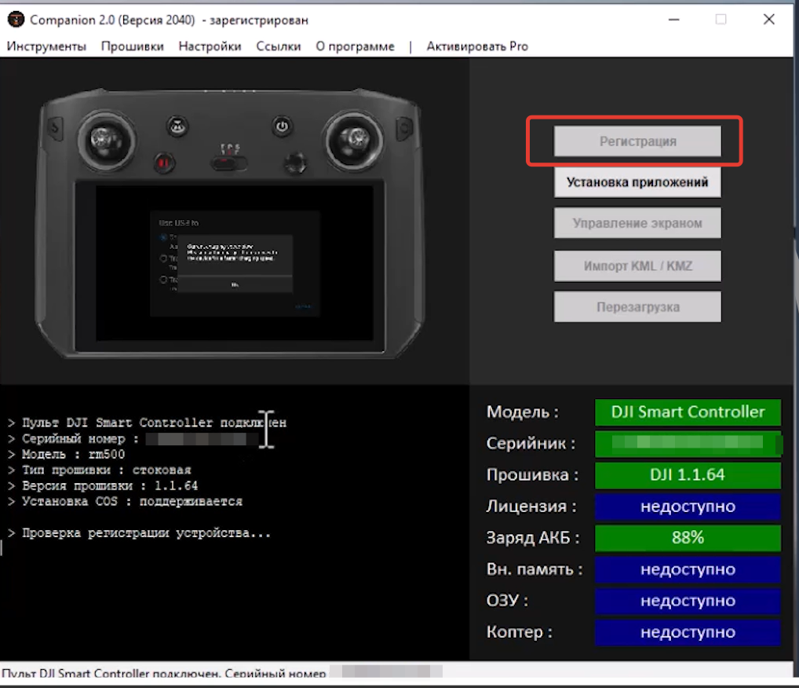Image resolution: width=799 pixels, height=688 pixels.
Task: Click the Лицензия недоступно value
Action: [x=688, y=507]
